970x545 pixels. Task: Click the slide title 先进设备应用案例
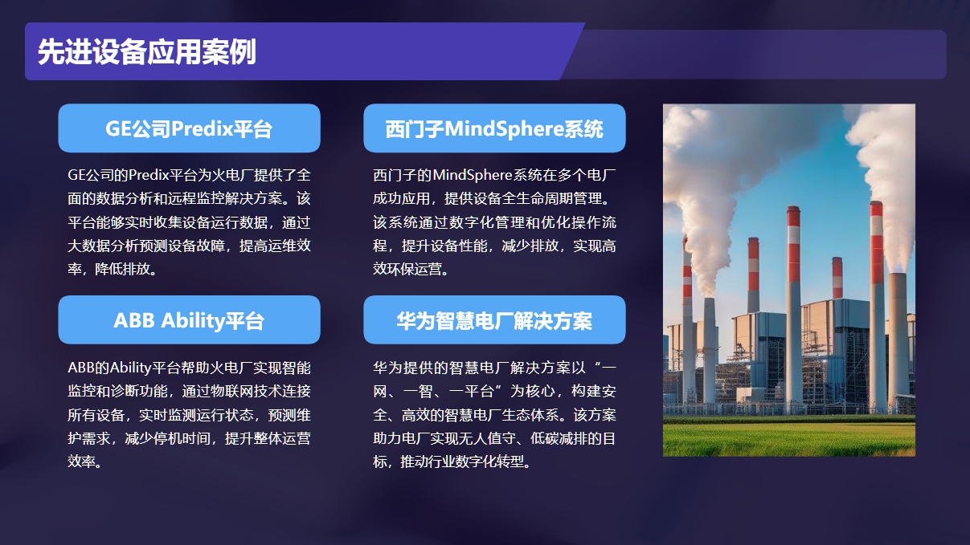(x=147, y=52)
